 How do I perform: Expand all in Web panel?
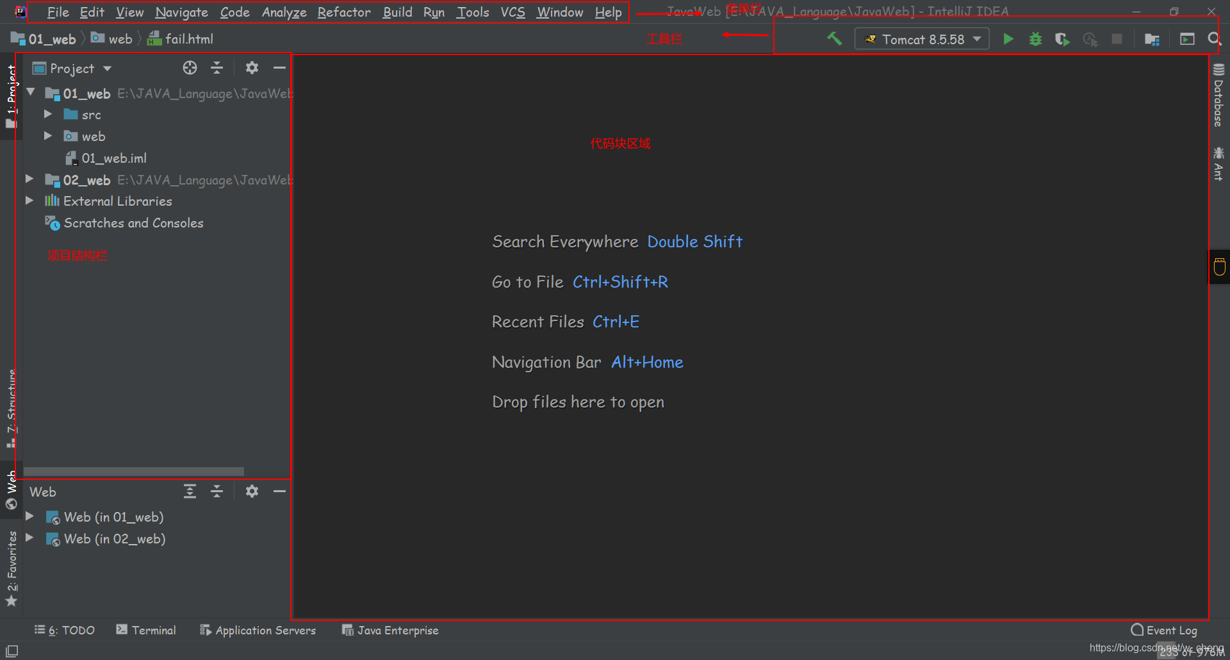(x=190, y=491)
